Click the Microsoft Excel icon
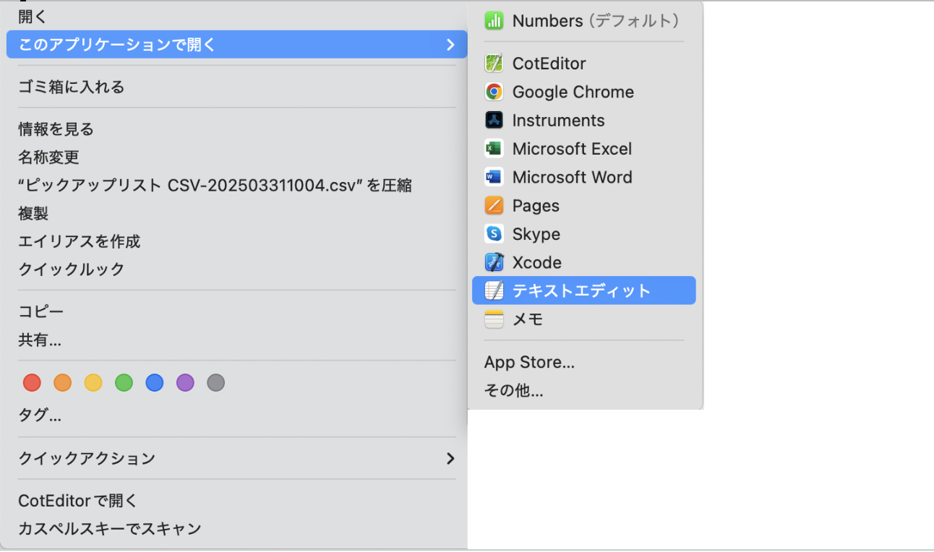Screen dimensions: 934x552 (494, 149)
